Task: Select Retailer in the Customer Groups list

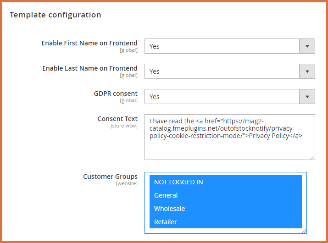Action: (x=225, y=222)
